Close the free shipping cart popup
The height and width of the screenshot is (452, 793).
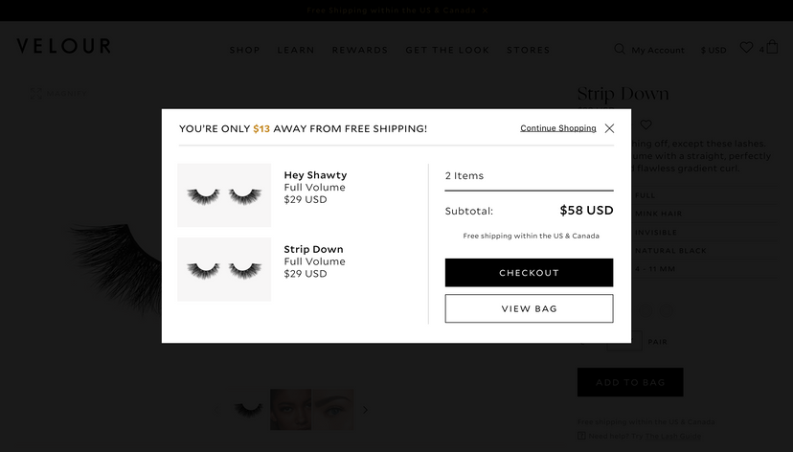click(x=609, y=128)
